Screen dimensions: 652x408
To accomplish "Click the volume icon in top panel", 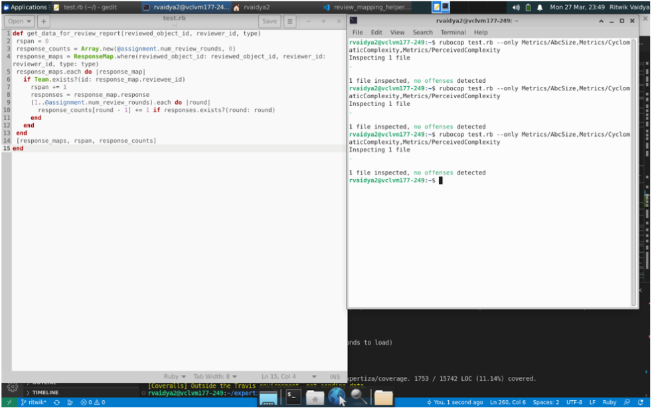I will click(516, 7).
